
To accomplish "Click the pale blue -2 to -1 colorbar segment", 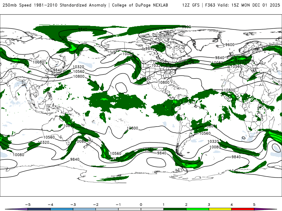I will coord(107,209).
